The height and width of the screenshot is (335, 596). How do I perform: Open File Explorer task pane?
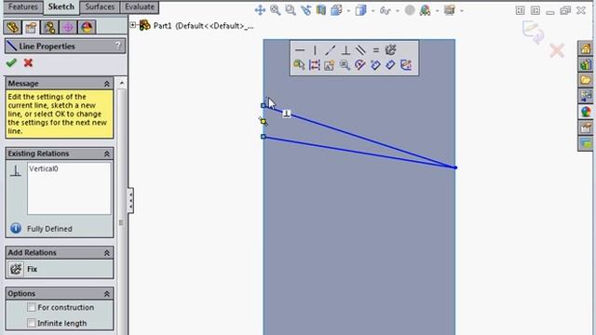point(586,80)
